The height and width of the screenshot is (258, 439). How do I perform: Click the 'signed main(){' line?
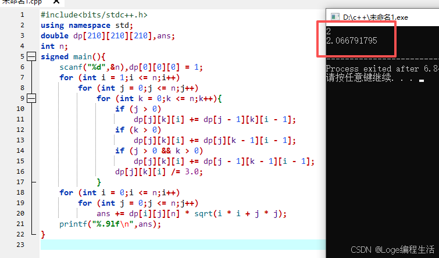[x=73, y=57]
